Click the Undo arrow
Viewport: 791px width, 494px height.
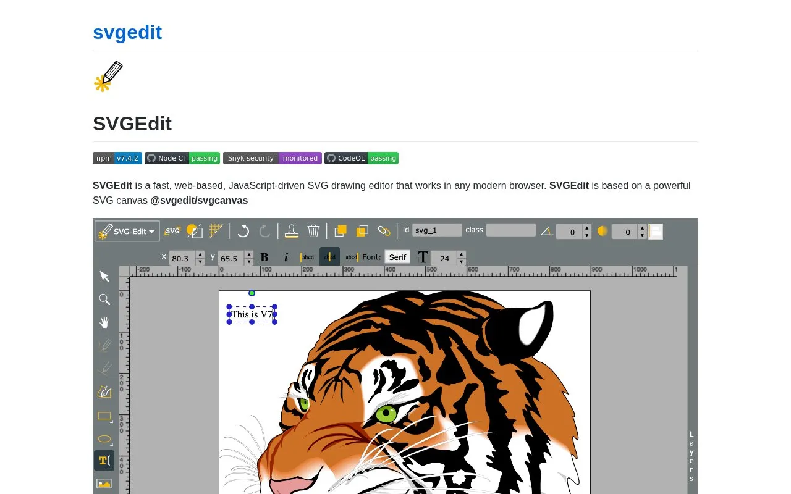click(x=243, y=231)
